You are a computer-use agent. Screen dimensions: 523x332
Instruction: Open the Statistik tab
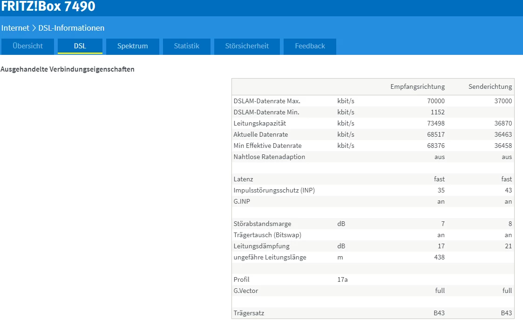[186, 46]
